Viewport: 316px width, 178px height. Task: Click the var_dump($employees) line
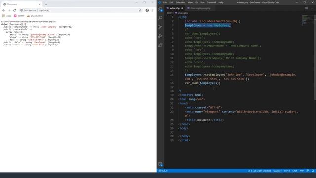(202, 83)
